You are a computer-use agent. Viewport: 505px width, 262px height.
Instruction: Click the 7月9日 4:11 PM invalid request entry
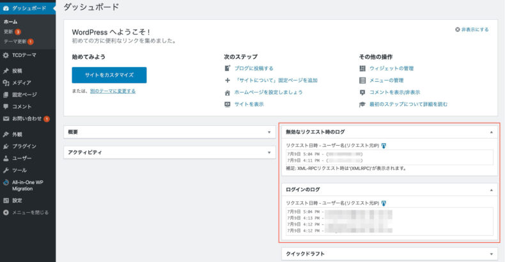325,160
